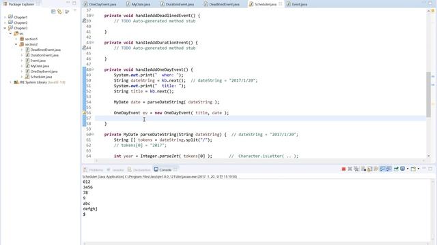Switch to the OneDayEvent.java editor tab

coord(100,4)
